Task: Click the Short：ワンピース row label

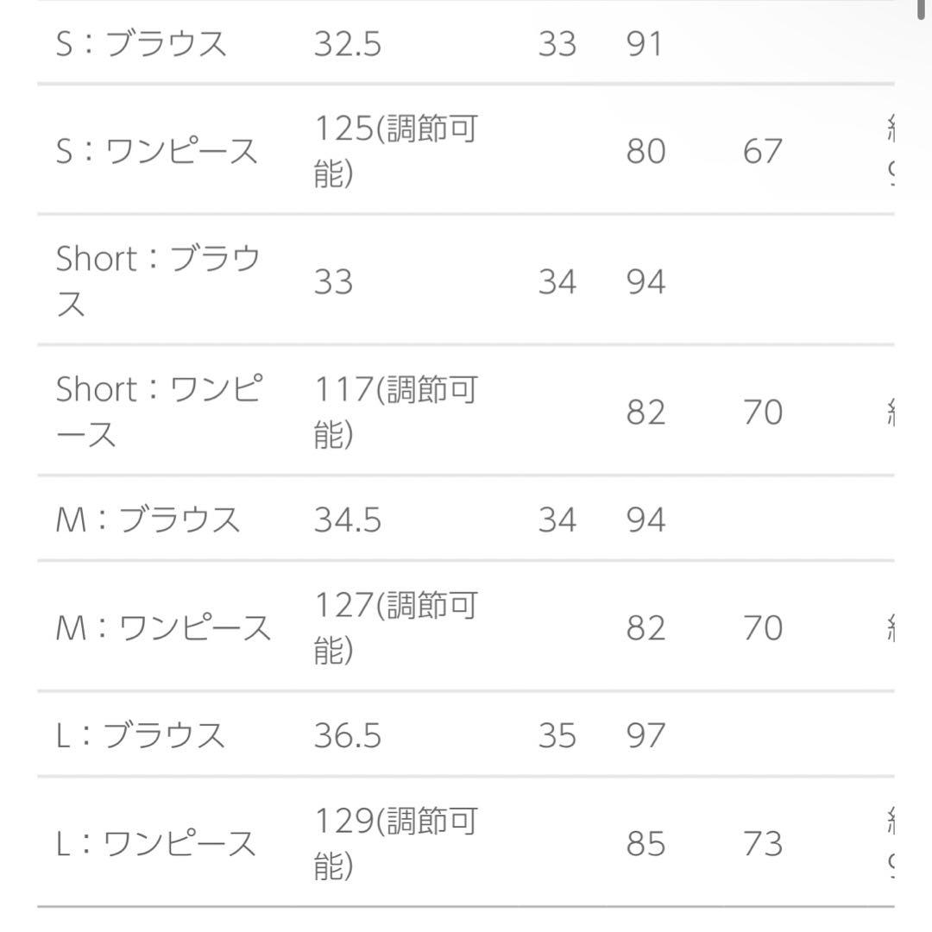Action: tap(158, 412)
